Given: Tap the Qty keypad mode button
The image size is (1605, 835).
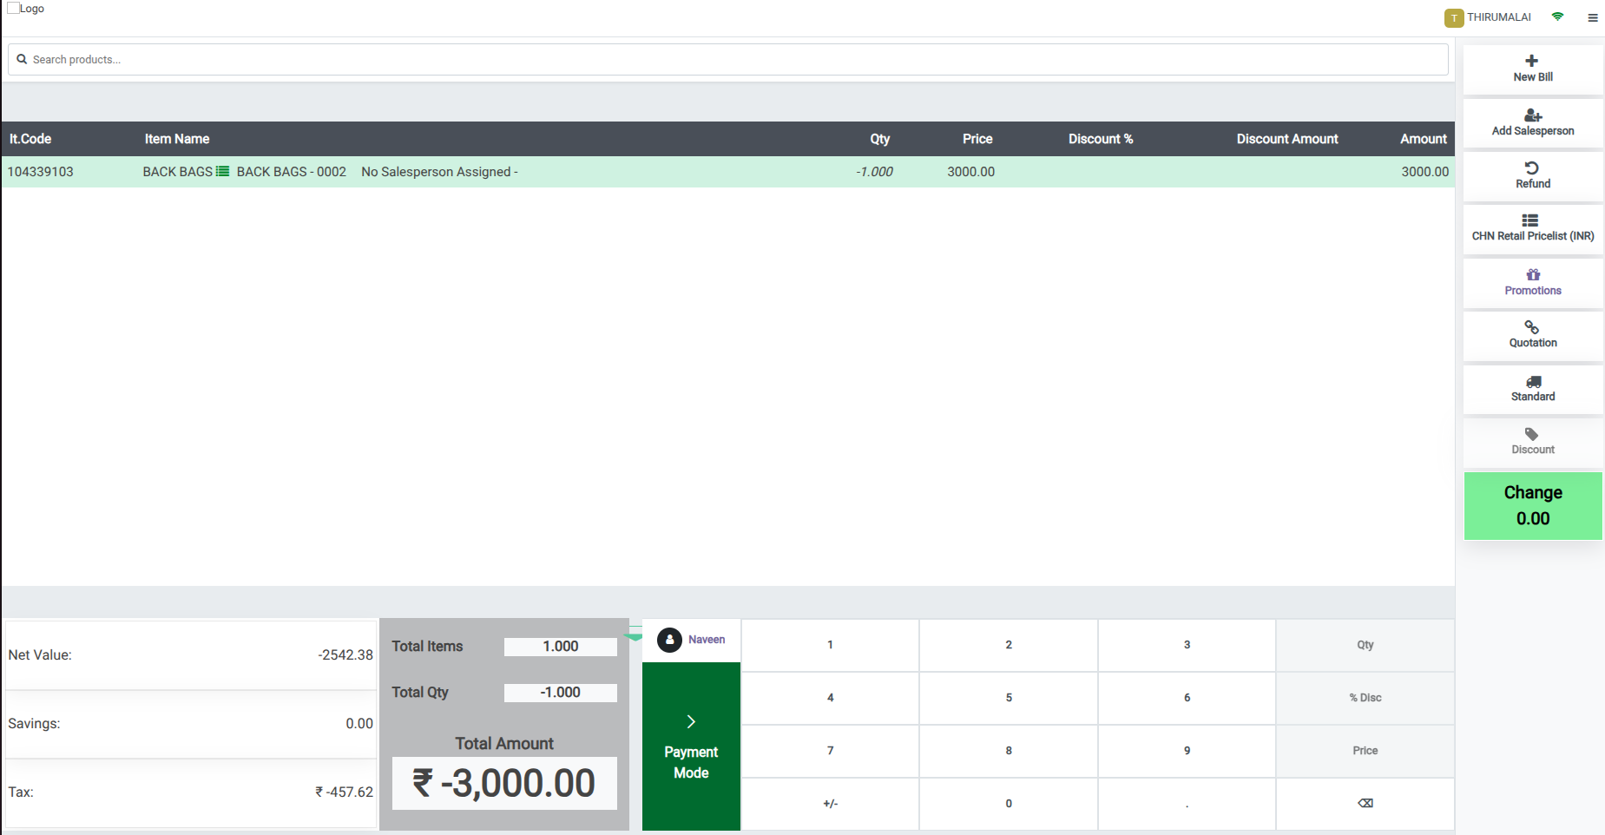Looking at the screenshot, I should pos(1365,645).
